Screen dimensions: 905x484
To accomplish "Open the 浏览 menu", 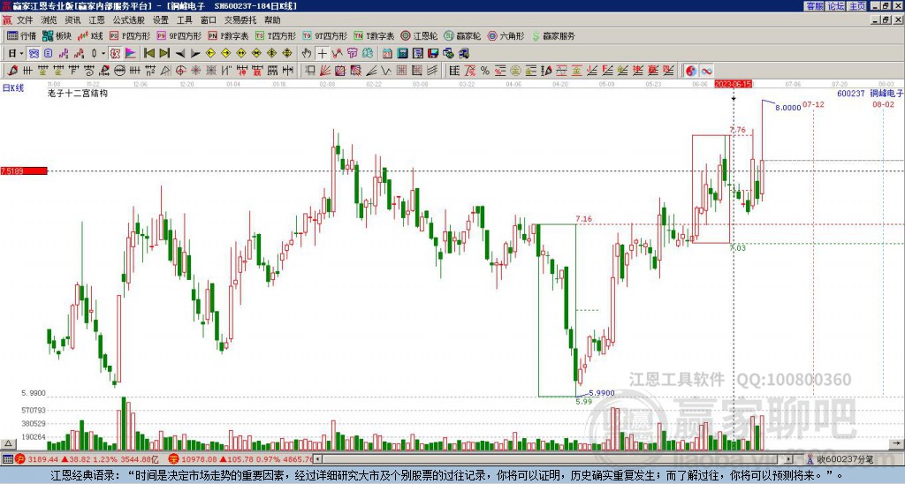I will coord(49,20).
